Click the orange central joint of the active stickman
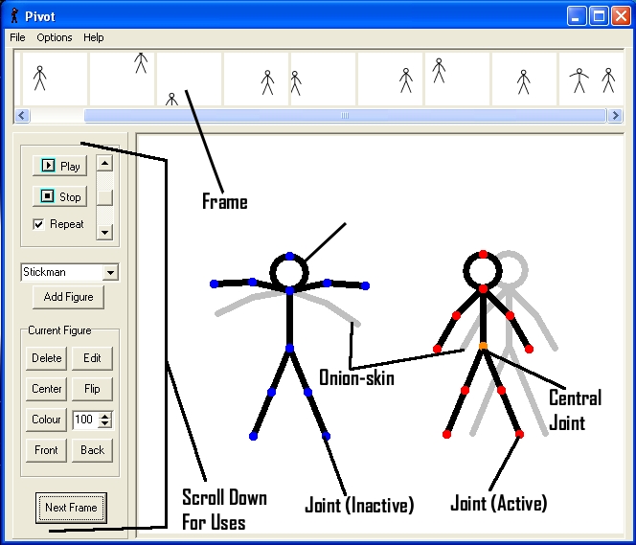The image size is (636, 545). (x=483, y=346)
